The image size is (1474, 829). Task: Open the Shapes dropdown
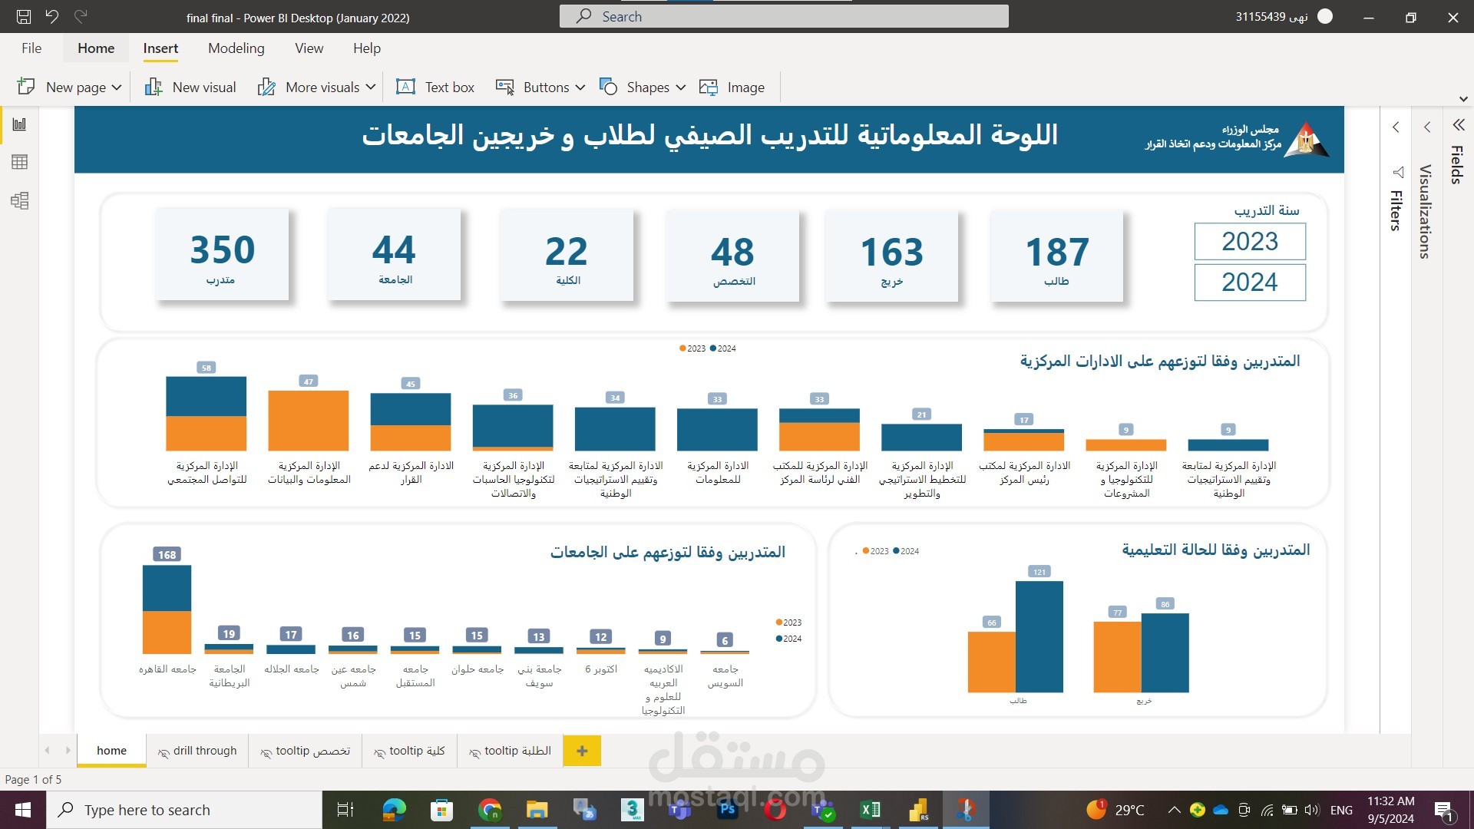[680, 88]
